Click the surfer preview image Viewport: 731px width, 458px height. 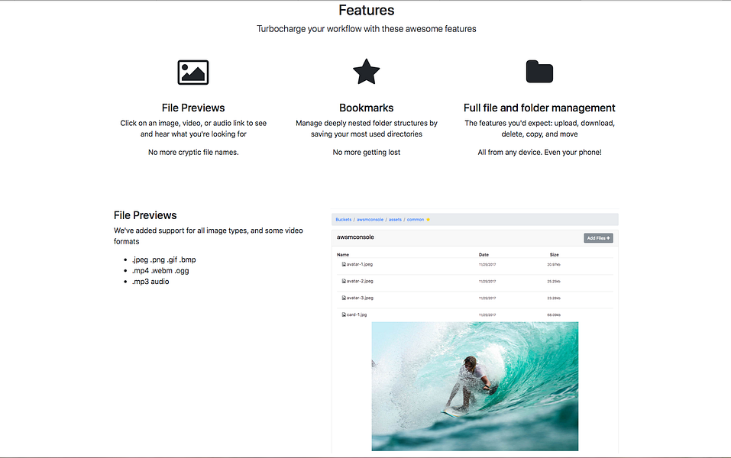click(x=474, y=386)
